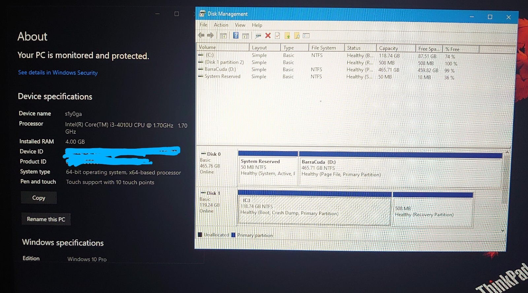Screen dimensions: 528x293
Task: Click the '465.71 GB' capacity cell
Action: pos(389,70)
